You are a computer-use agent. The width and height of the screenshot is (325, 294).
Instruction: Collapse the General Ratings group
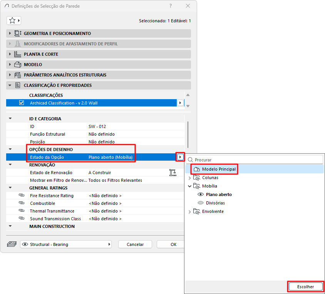pyautogui.click(x=10, y=188)
